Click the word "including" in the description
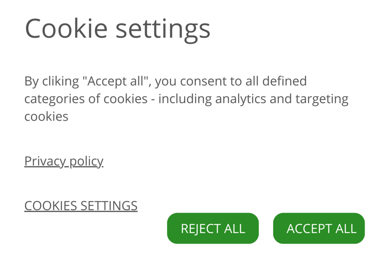This screenshot has width=388, height=268. pos(185,99)
